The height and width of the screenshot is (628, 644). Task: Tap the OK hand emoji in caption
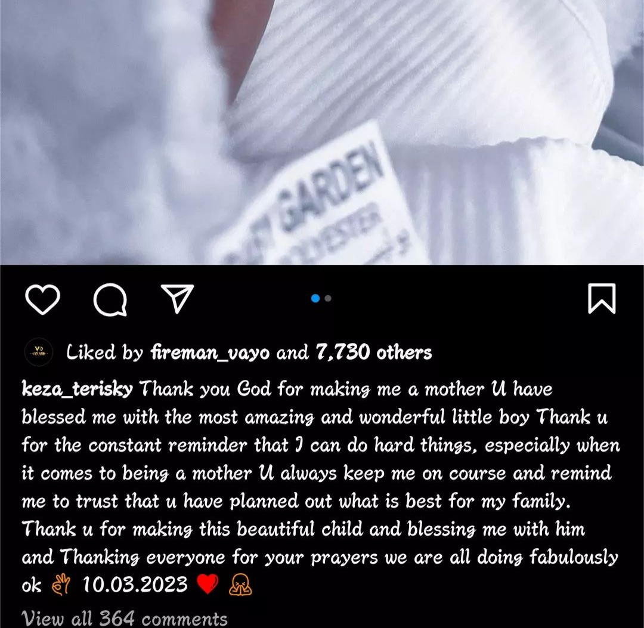coord(61,585)
